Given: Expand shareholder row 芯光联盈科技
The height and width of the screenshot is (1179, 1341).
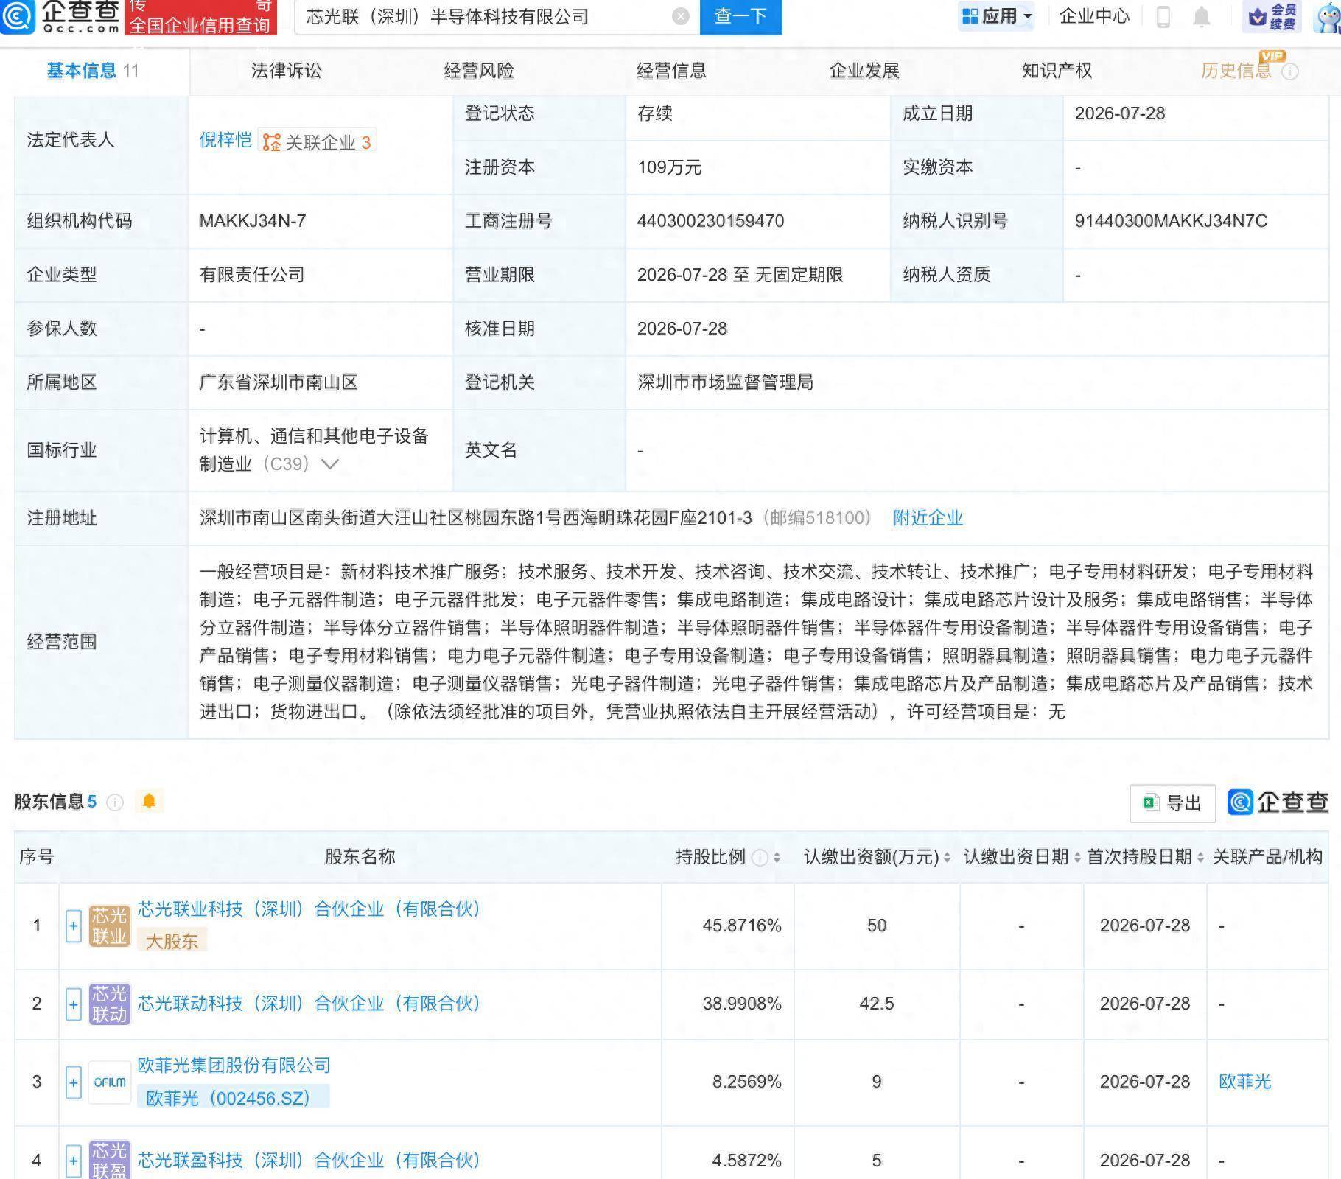Looking at the screenshot, I should tap(73, 1161).
